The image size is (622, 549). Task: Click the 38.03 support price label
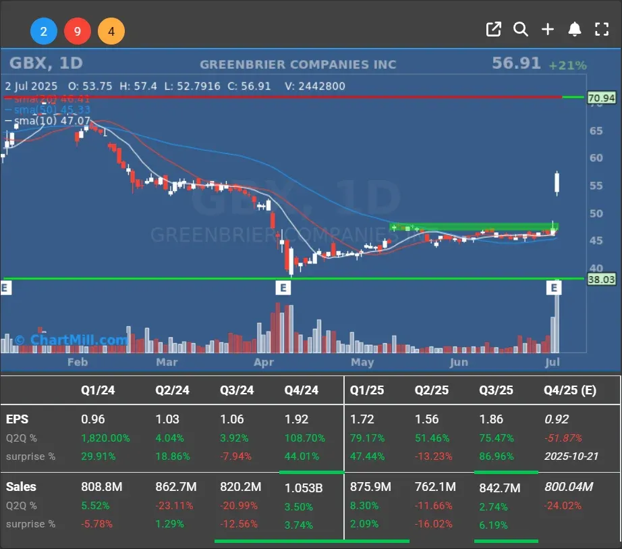click(x=601, y=280)
